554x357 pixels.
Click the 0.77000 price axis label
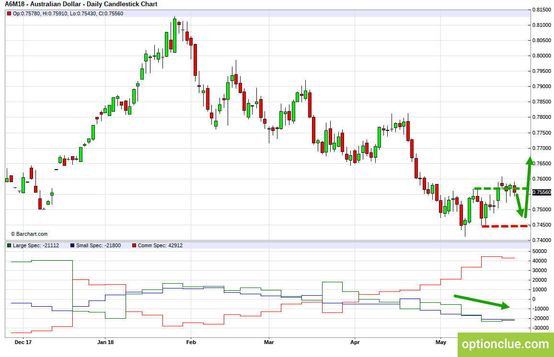pyautogui.click(x=542, y=148)
